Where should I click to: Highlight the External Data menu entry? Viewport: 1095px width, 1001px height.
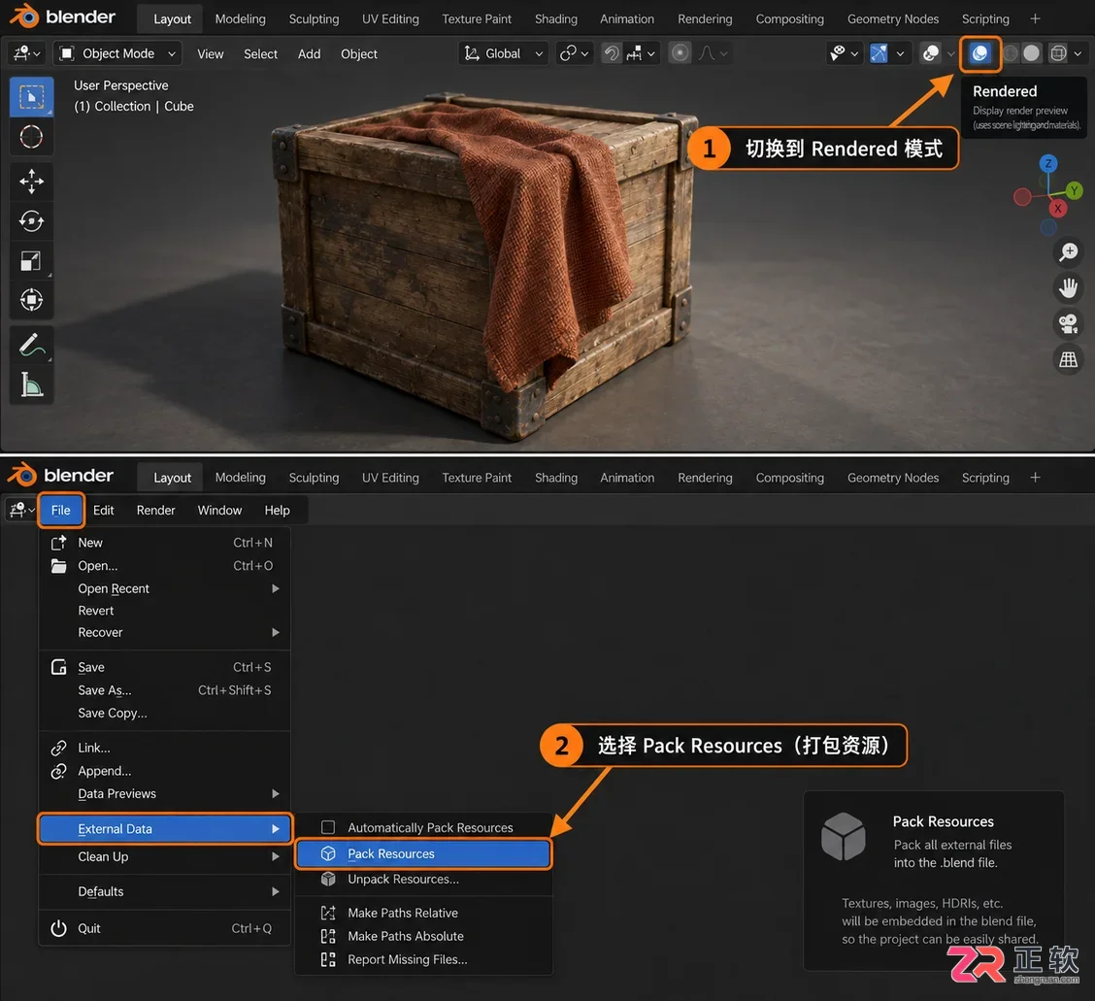[x=165, y=829]
